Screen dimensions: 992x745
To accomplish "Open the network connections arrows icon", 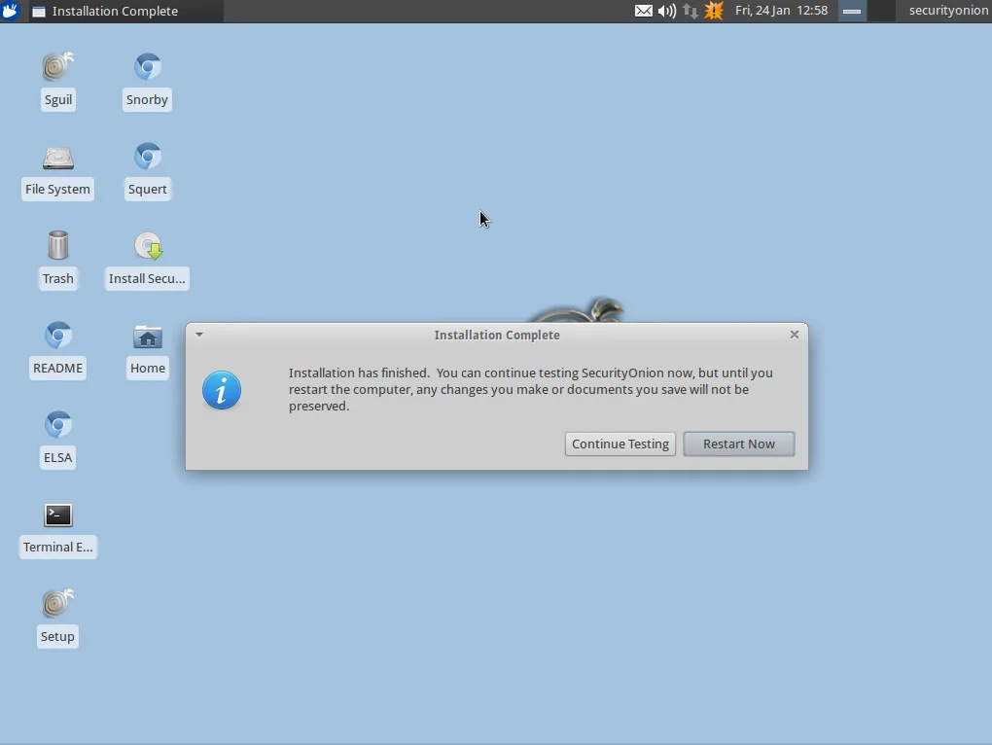I will pyautogui.click(x=691, y=11).
